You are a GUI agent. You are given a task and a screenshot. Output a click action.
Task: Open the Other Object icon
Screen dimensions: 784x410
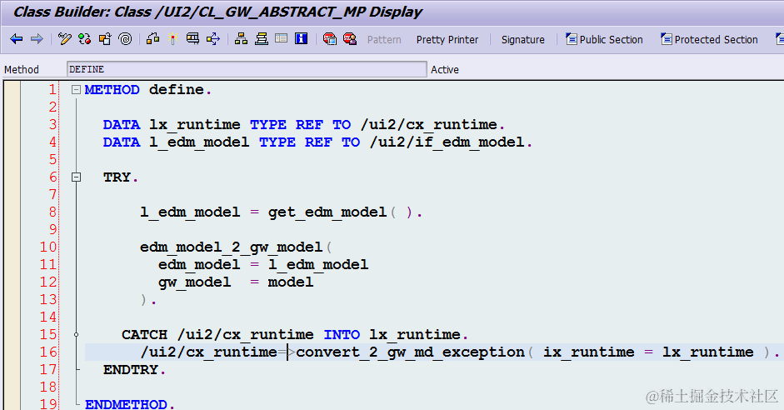click(x=105, y=39)
